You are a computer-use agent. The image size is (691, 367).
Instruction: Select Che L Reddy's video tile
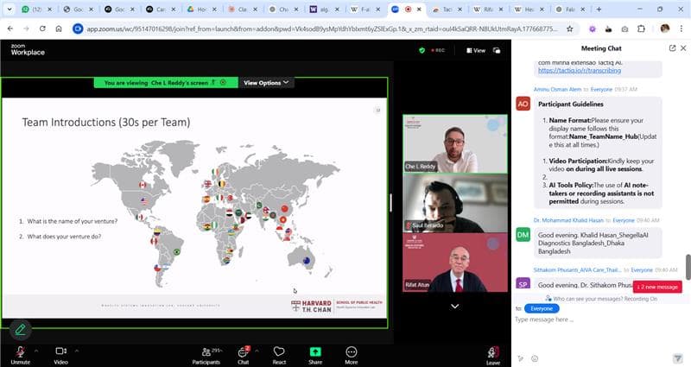point(455,143)
